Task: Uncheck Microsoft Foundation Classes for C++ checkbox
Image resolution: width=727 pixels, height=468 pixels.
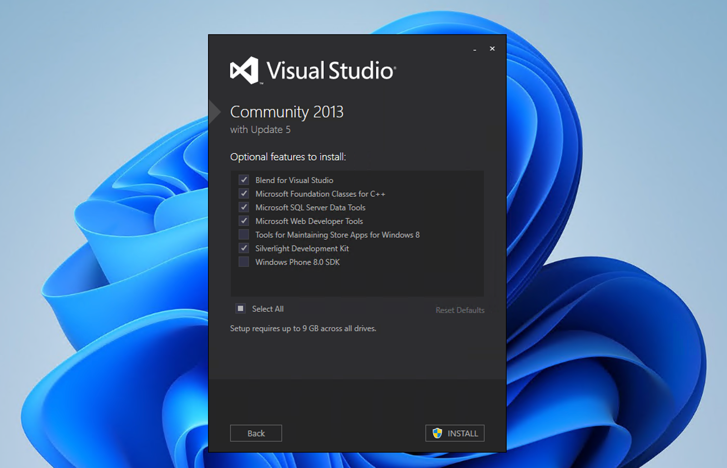Action: (244, 193)
